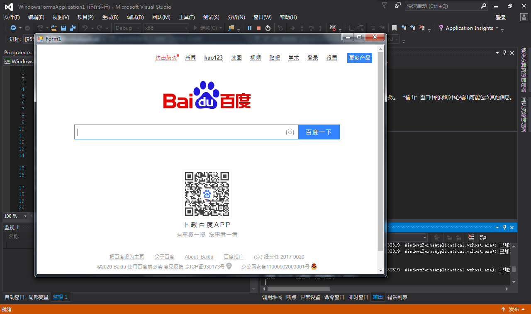
Task: Click the camera icon in Baidu search box
Action: coord(290,132)
